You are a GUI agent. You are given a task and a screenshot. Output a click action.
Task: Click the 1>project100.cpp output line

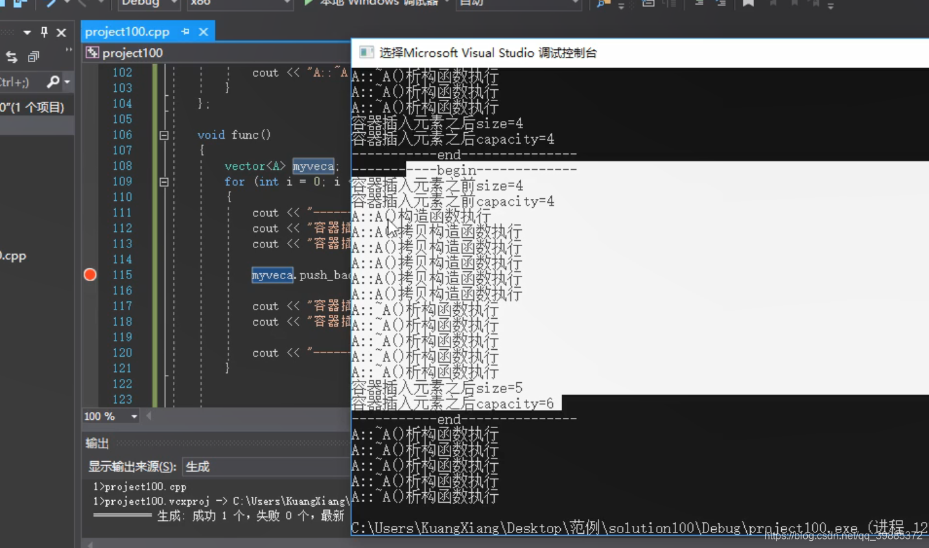[x=139, y=486]
